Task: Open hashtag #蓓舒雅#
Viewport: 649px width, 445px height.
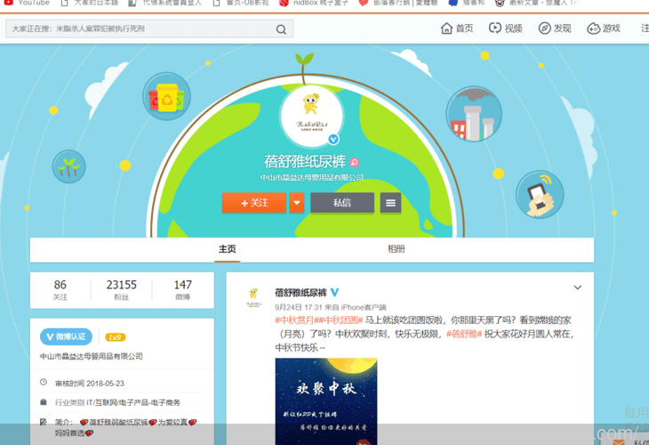Action: 464,334
